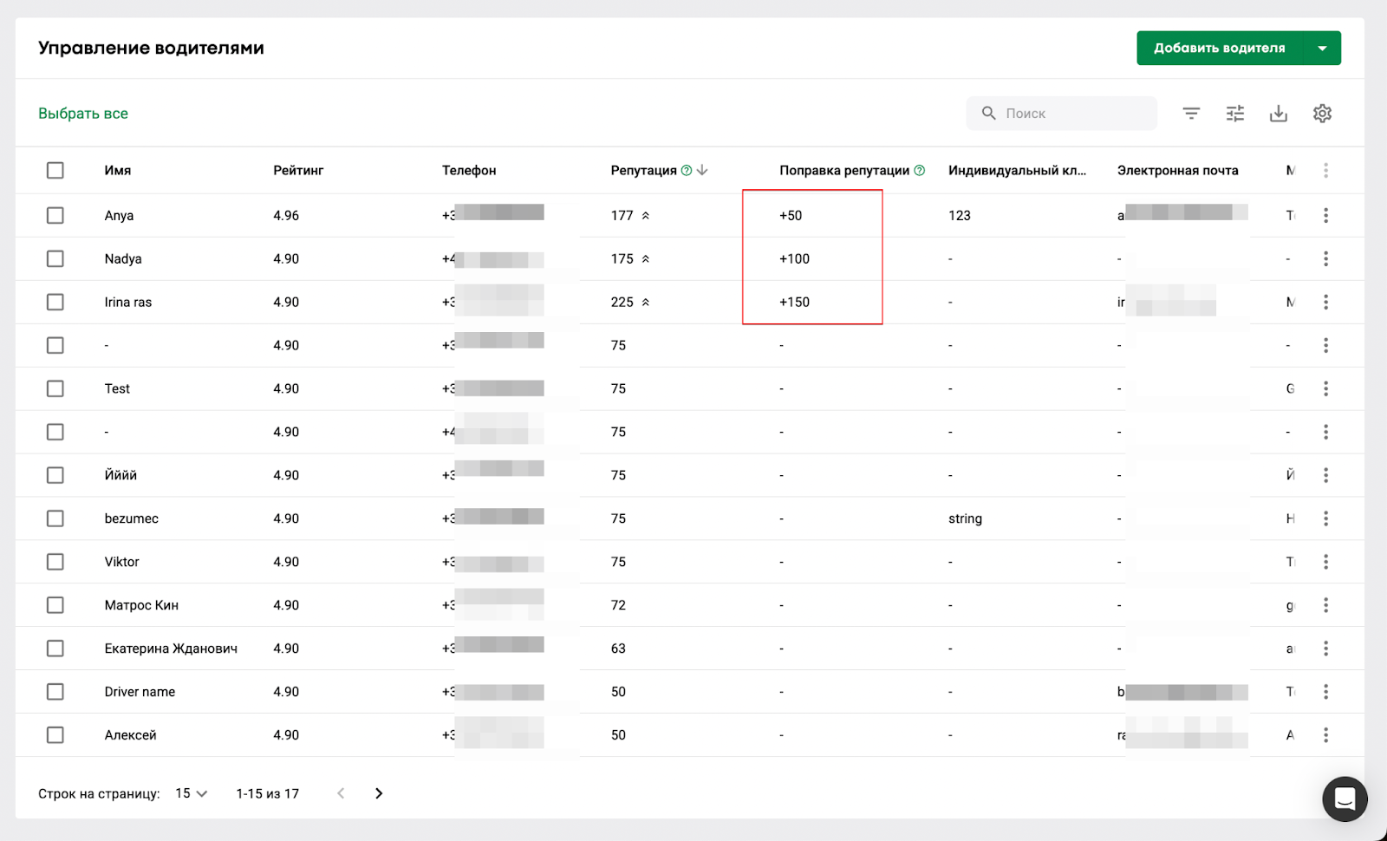Screen dimensions: 1387x841
Task: Click the reputation value 225
Action: (x=622, y=303)
